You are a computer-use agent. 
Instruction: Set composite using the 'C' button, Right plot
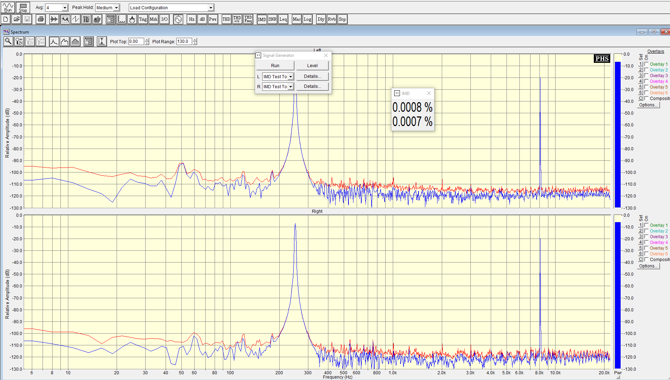pyautogui.click(x=641, y=260)
